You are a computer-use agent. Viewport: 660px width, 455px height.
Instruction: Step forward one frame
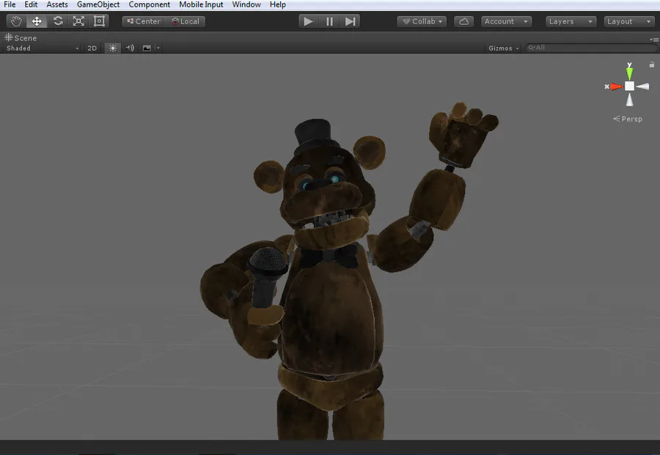350,21
